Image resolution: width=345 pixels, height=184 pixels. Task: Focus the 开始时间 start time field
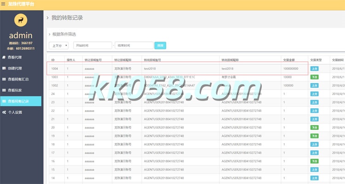point(92,45)
